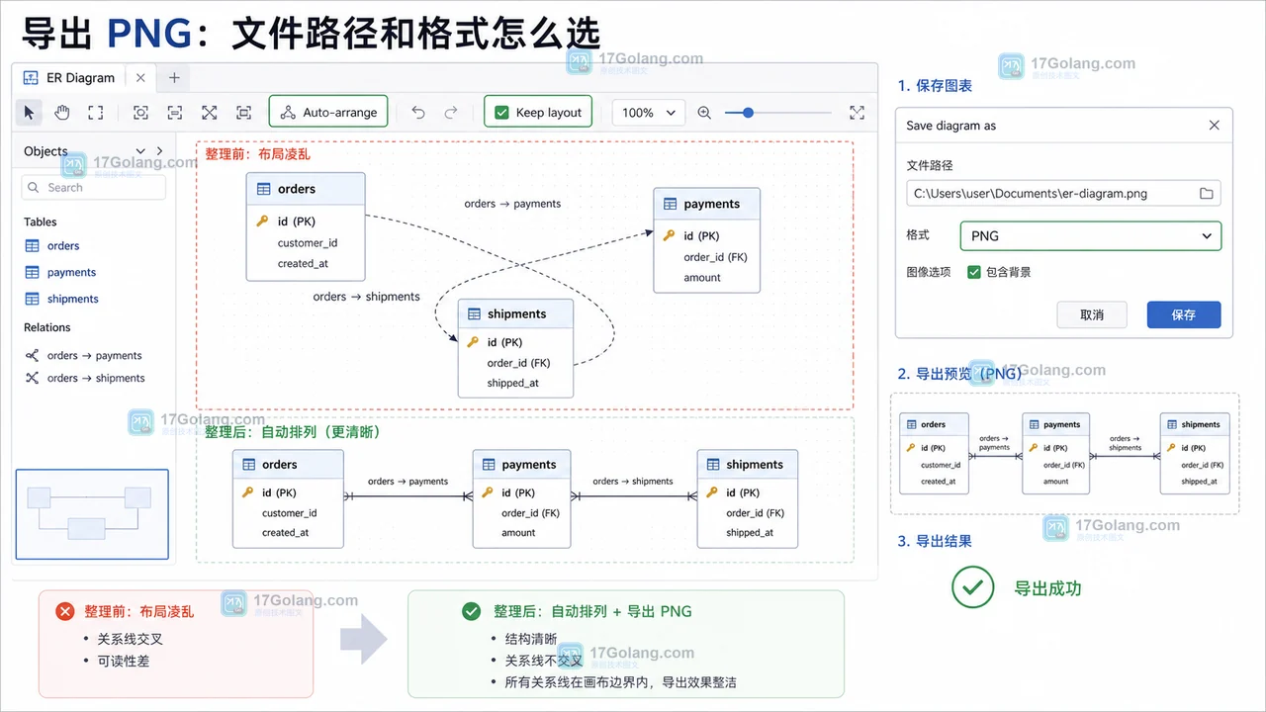Undo the last action

418,113
